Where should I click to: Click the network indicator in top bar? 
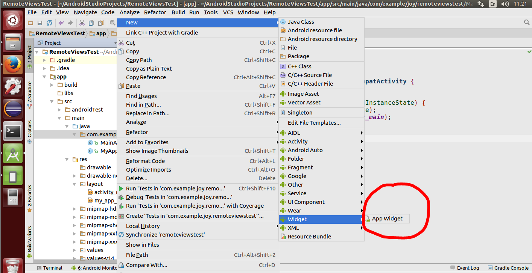coord(480,4)
